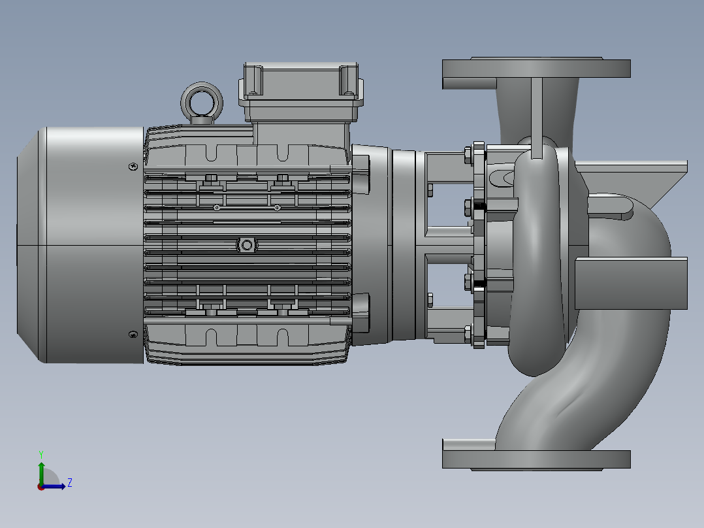Viewport: 704px width, 528px height.
Task: Select the finned motor housing body
Action: click(x=247, y=245)
